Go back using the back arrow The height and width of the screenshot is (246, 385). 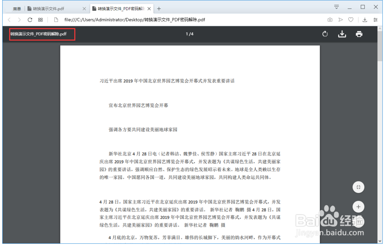coord(9,20)
